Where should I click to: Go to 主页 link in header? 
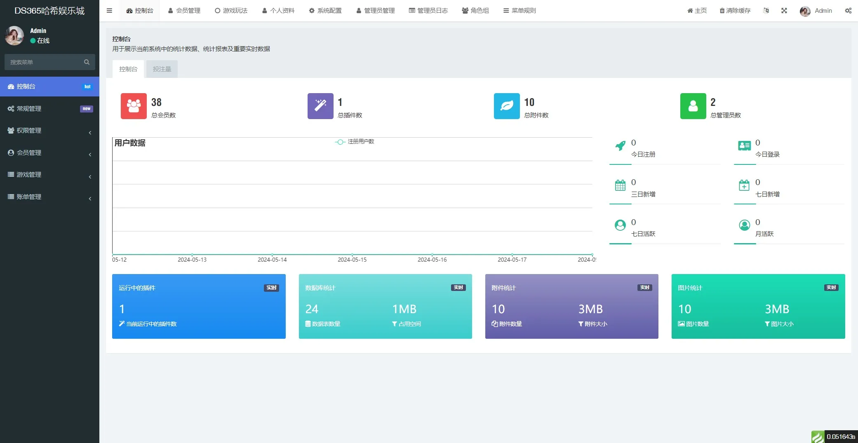tap(697, 11)
